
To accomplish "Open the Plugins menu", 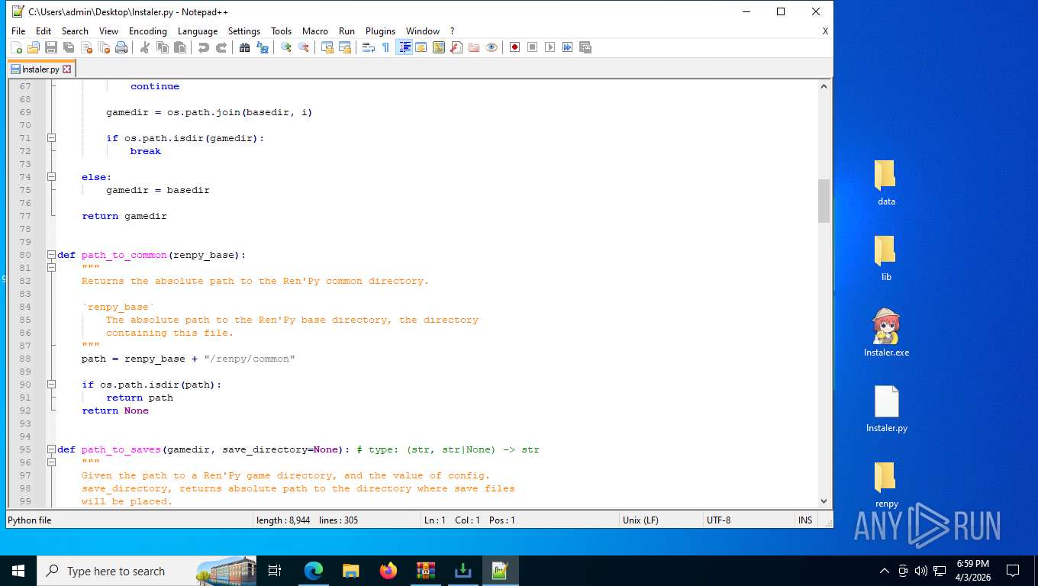I will click(x=380, y=31).
